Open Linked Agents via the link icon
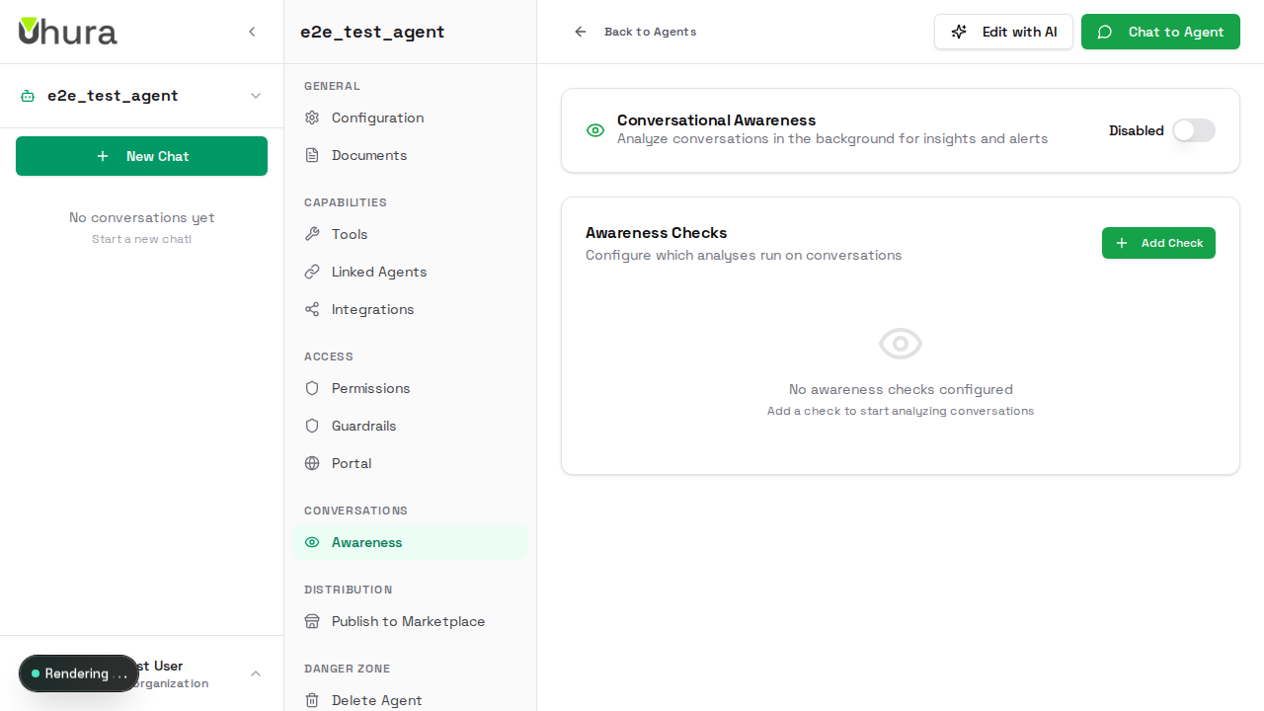Image resolution: width=1264 pixels, height=711 pixels. click(x=311, y=272)
